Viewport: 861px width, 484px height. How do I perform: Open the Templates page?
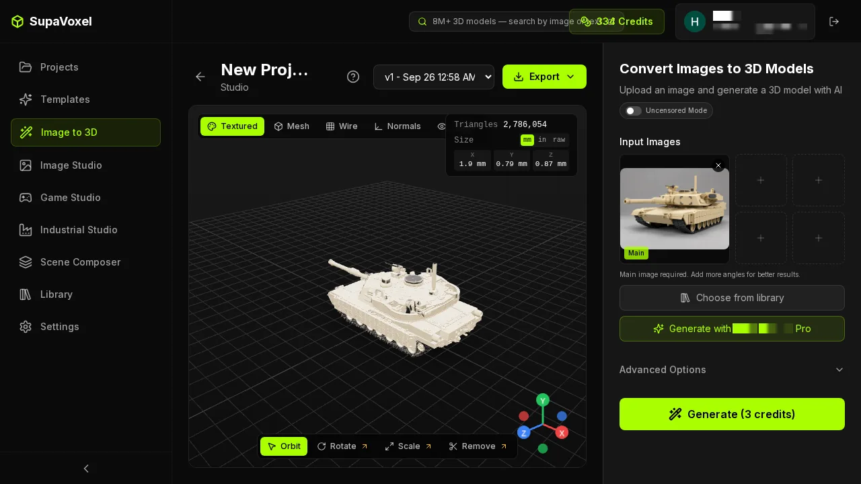tap(85, 99)
